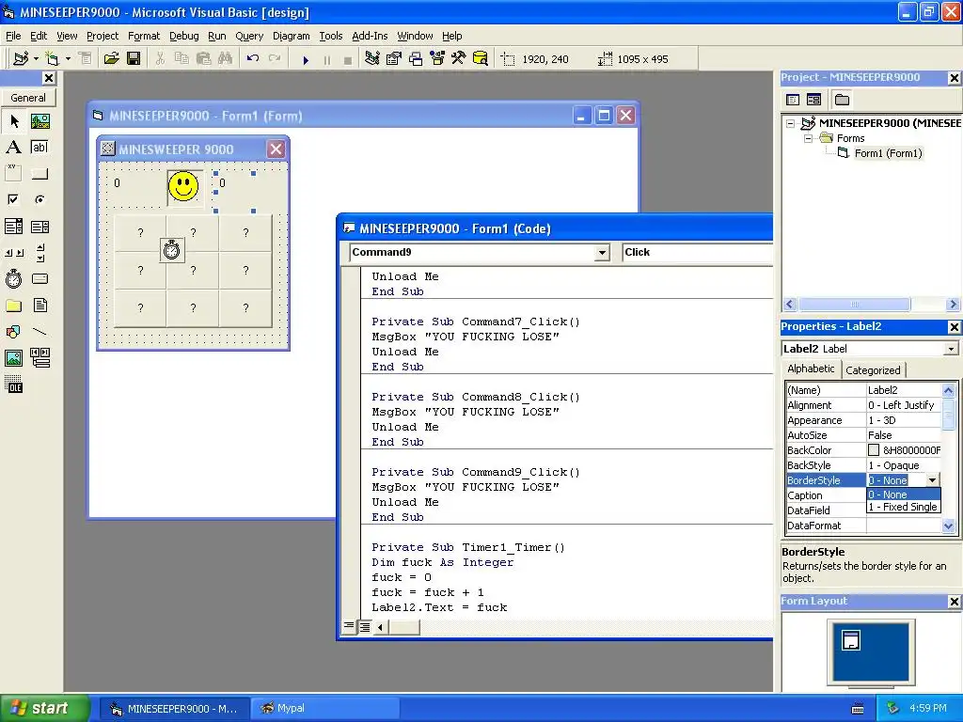Choose '0 - None' in the dropdown list

pyautogui.click(x=903, y=494)
